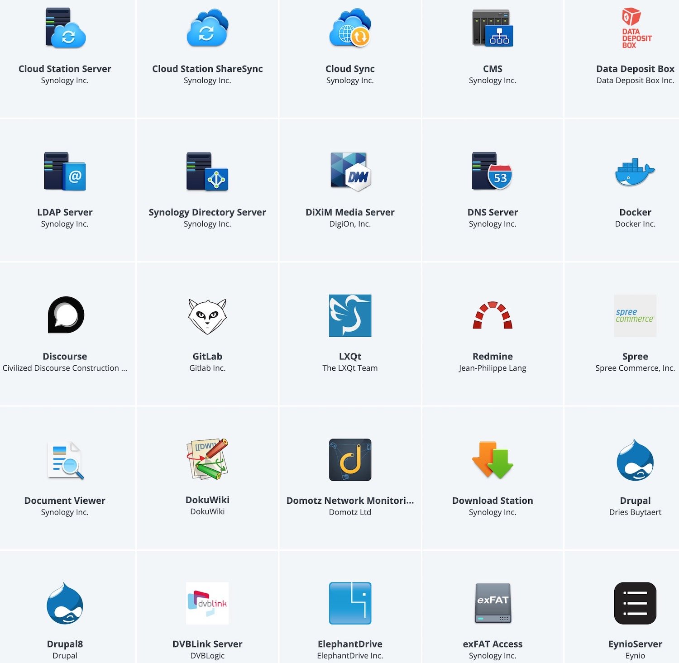This screenshot has height=663, width=679.
Task: Select the Cloud Sync package icon
Action: (350, 28)
